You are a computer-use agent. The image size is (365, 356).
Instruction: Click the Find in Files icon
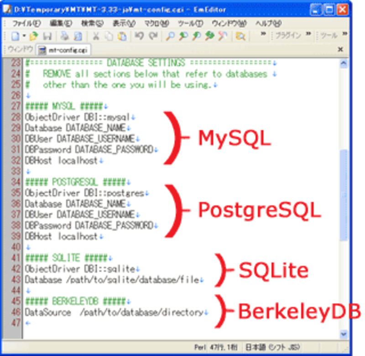click(x=240, y=36)
